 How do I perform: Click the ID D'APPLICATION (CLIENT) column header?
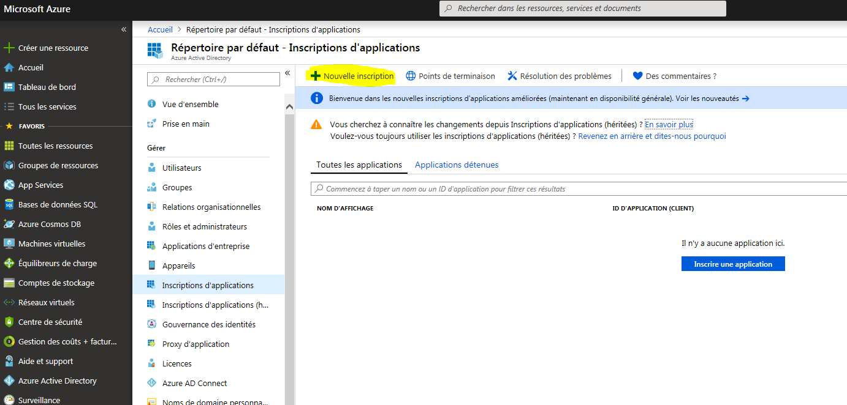pyautogui.click(x=653, y=208)
